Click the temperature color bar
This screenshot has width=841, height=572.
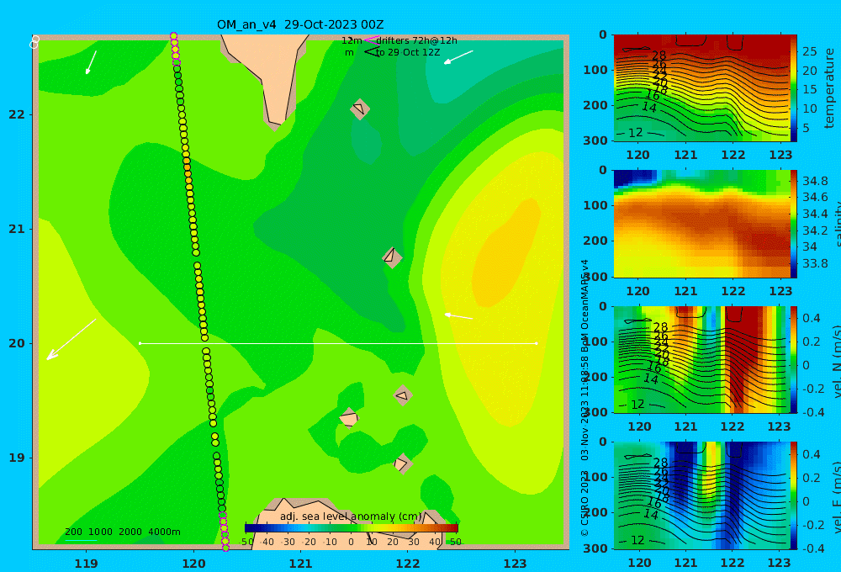click(x=794, y=88)
